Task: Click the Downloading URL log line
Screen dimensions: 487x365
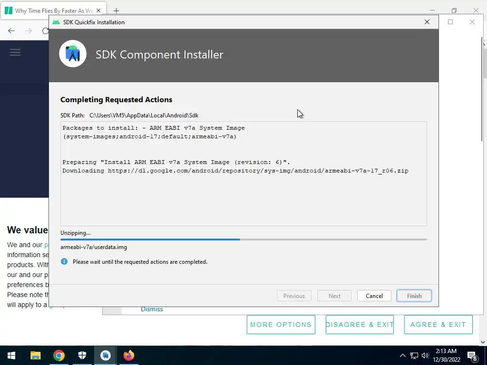Action: 235,171
